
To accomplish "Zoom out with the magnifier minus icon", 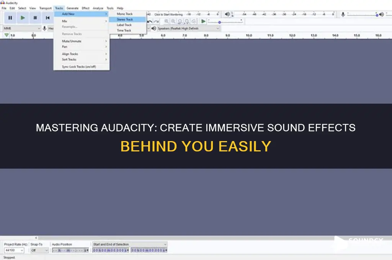I will point(173,21).
